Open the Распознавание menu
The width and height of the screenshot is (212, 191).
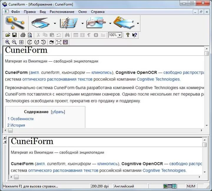pyautogui.click(x=62, y=12)
